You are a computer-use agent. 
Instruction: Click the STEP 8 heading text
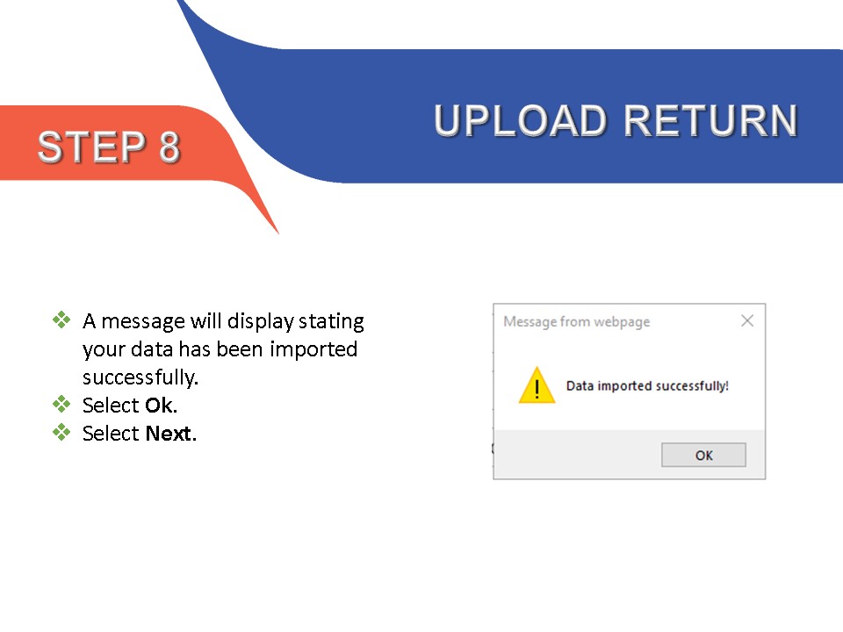click(109, 147)
